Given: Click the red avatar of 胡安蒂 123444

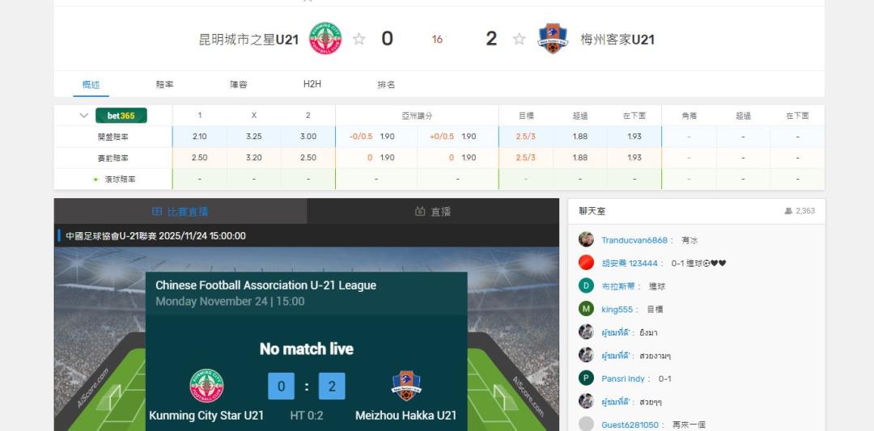Looking at the screenshot, I should [x=586, y=263].
